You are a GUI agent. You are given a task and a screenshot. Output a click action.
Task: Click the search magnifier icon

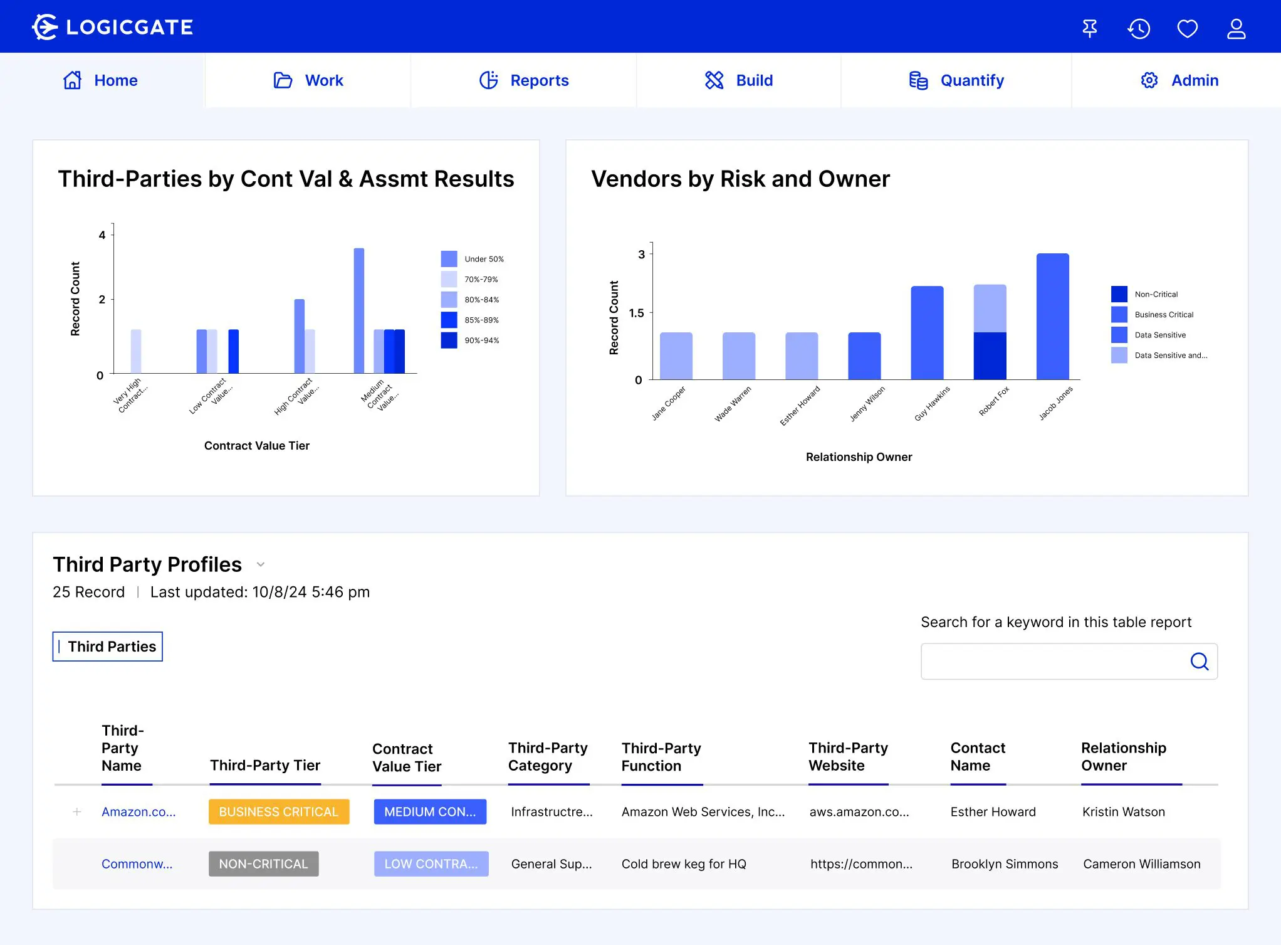[1199, 662]
